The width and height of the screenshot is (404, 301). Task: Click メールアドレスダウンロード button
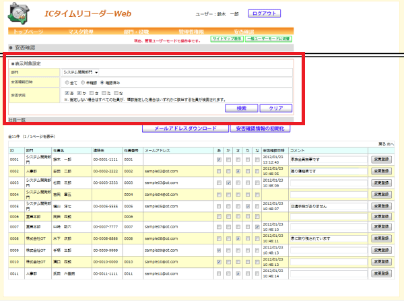click(185, 129)
